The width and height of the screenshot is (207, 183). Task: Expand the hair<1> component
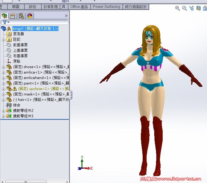(x=3, y=100)
